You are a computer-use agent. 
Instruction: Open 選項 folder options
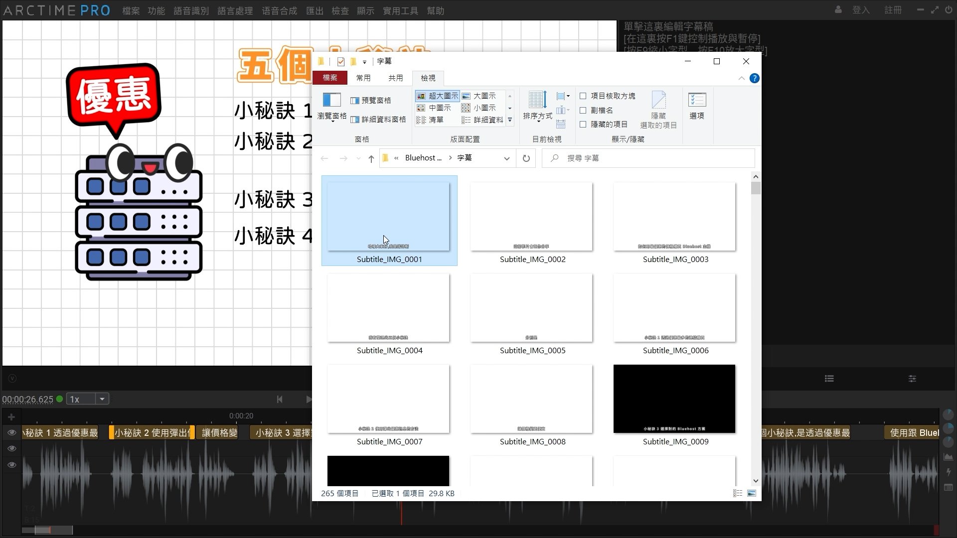click(x=697, y=106)
